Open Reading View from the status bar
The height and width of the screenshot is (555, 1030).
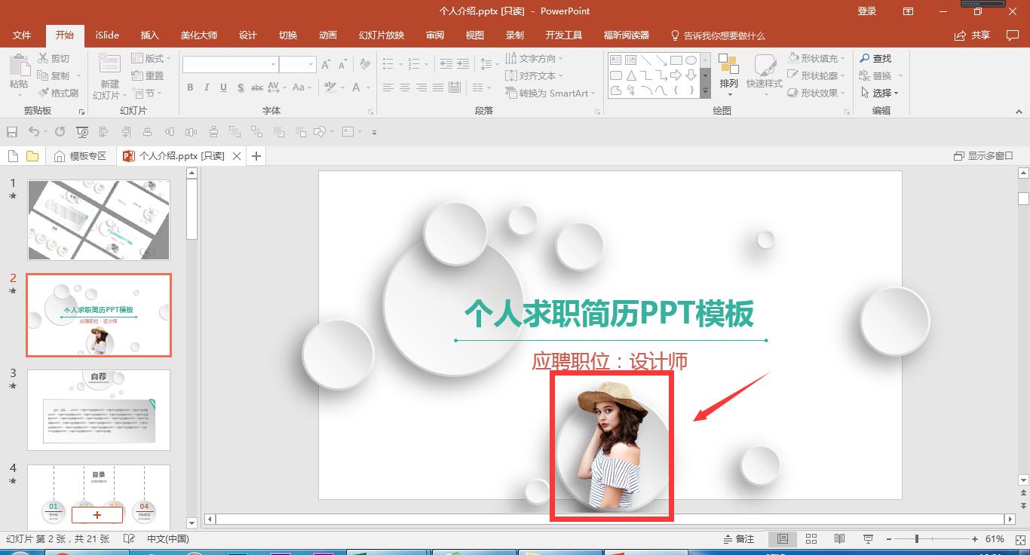839,538
